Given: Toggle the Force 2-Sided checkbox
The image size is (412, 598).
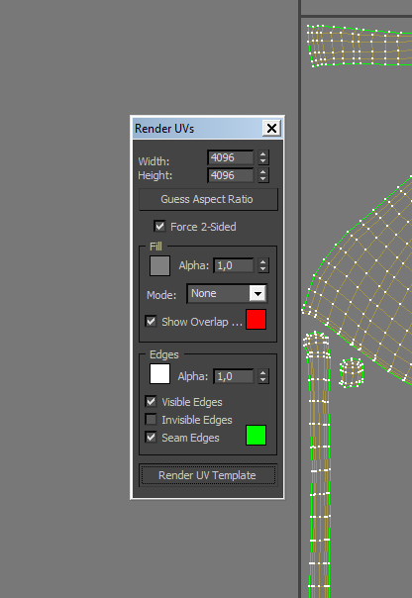Looking at the screenshot, I should point(159,226).
